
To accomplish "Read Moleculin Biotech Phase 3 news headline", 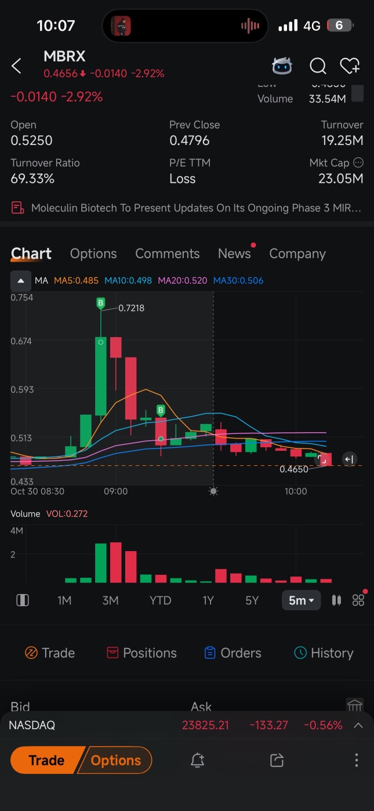I will [x=196, y=208].
